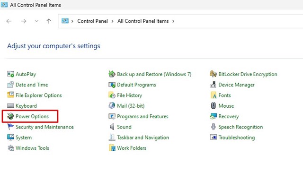Open File Explorer Options link
Image resolution: width=303 pixels, height=181 pixels.
[39, 95]
